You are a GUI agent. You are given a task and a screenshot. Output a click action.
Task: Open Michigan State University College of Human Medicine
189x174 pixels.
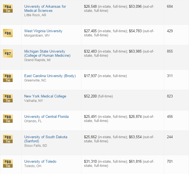click(47, 53)
